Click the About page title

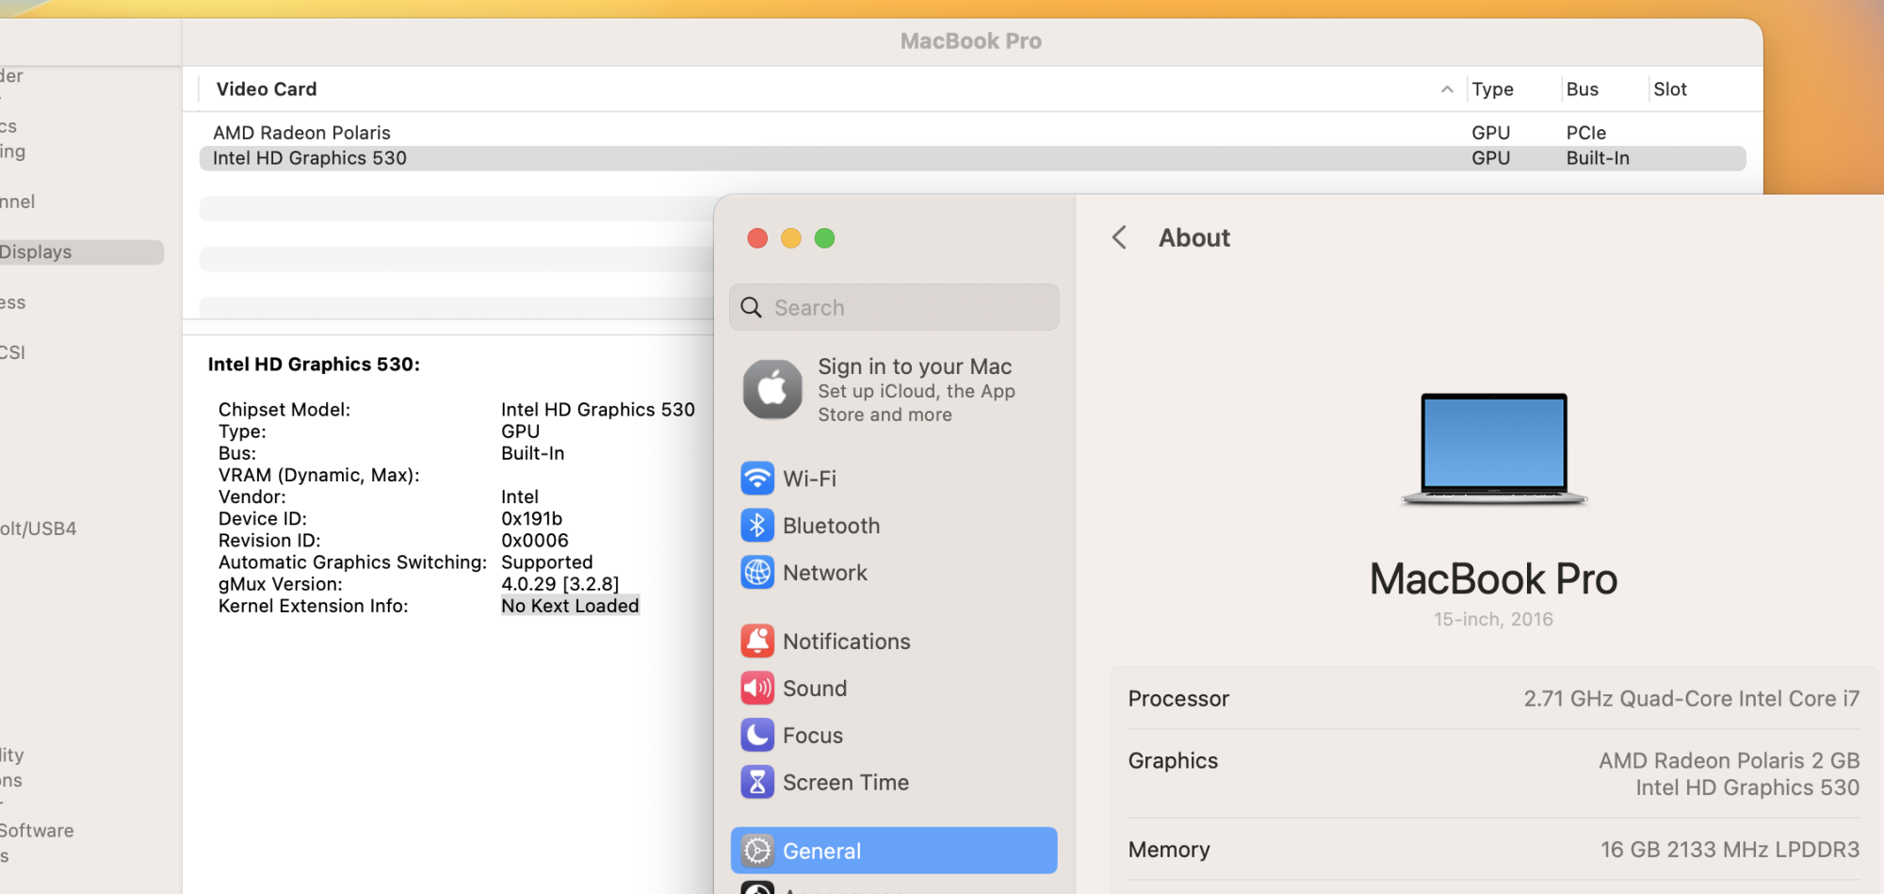[x=1194, y=237]
